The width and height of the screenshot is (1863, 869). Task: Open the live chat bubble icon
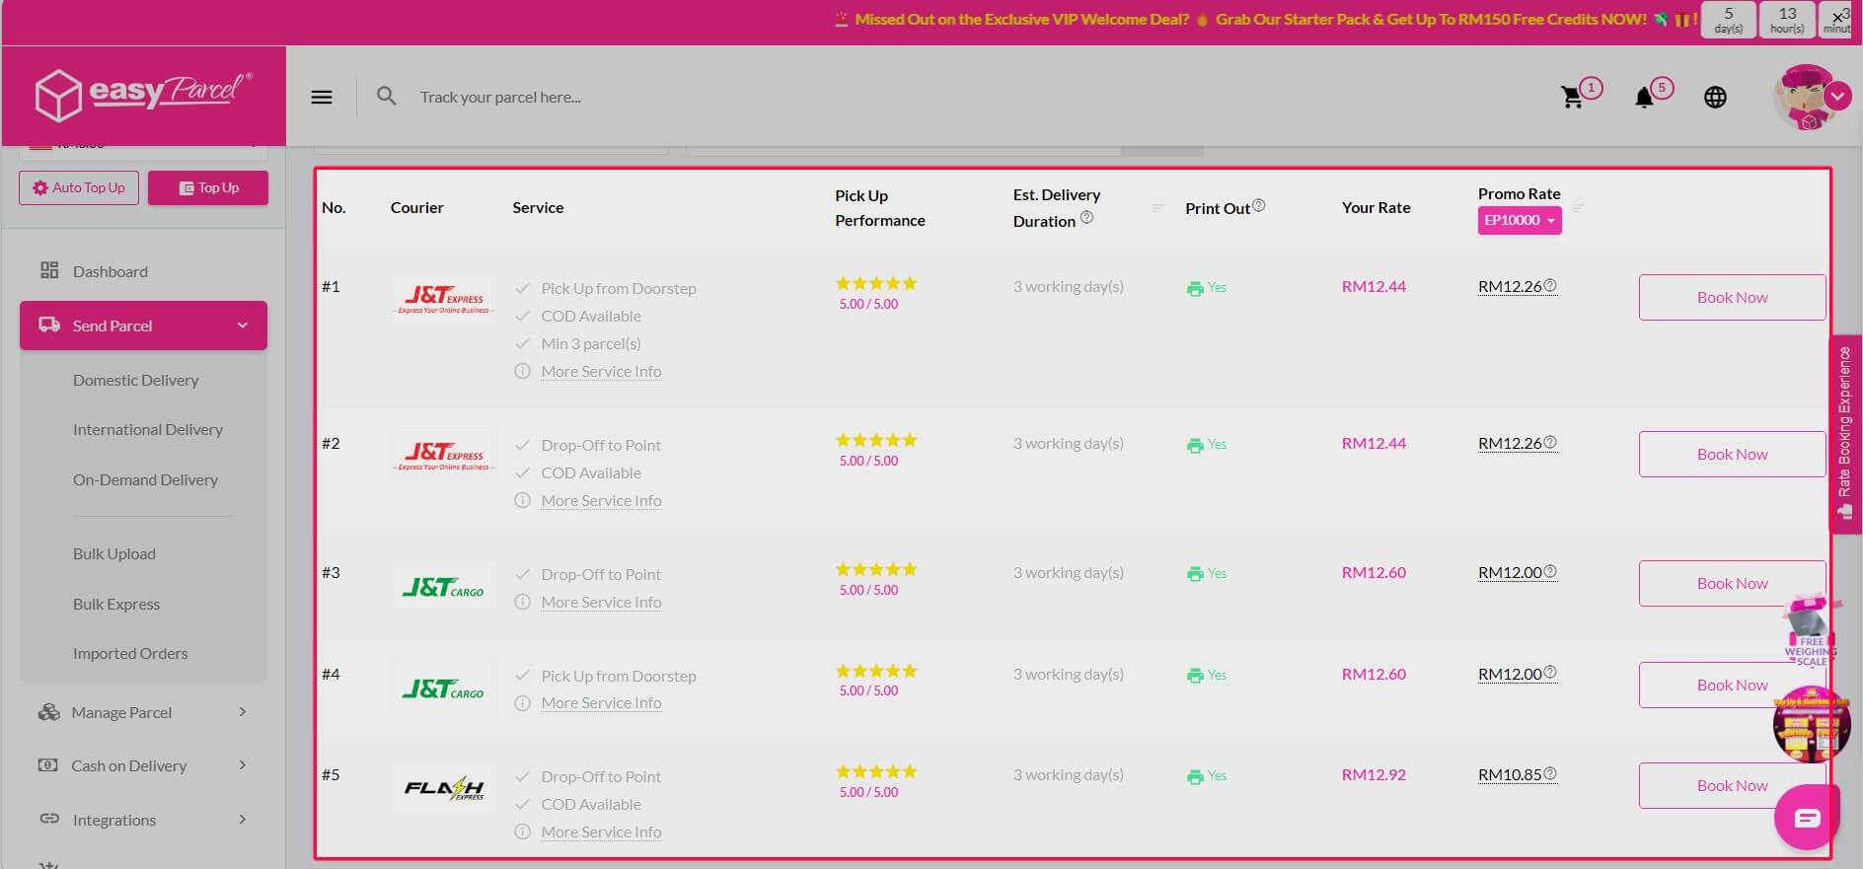pyautogui.click(x=1807, y=818)
